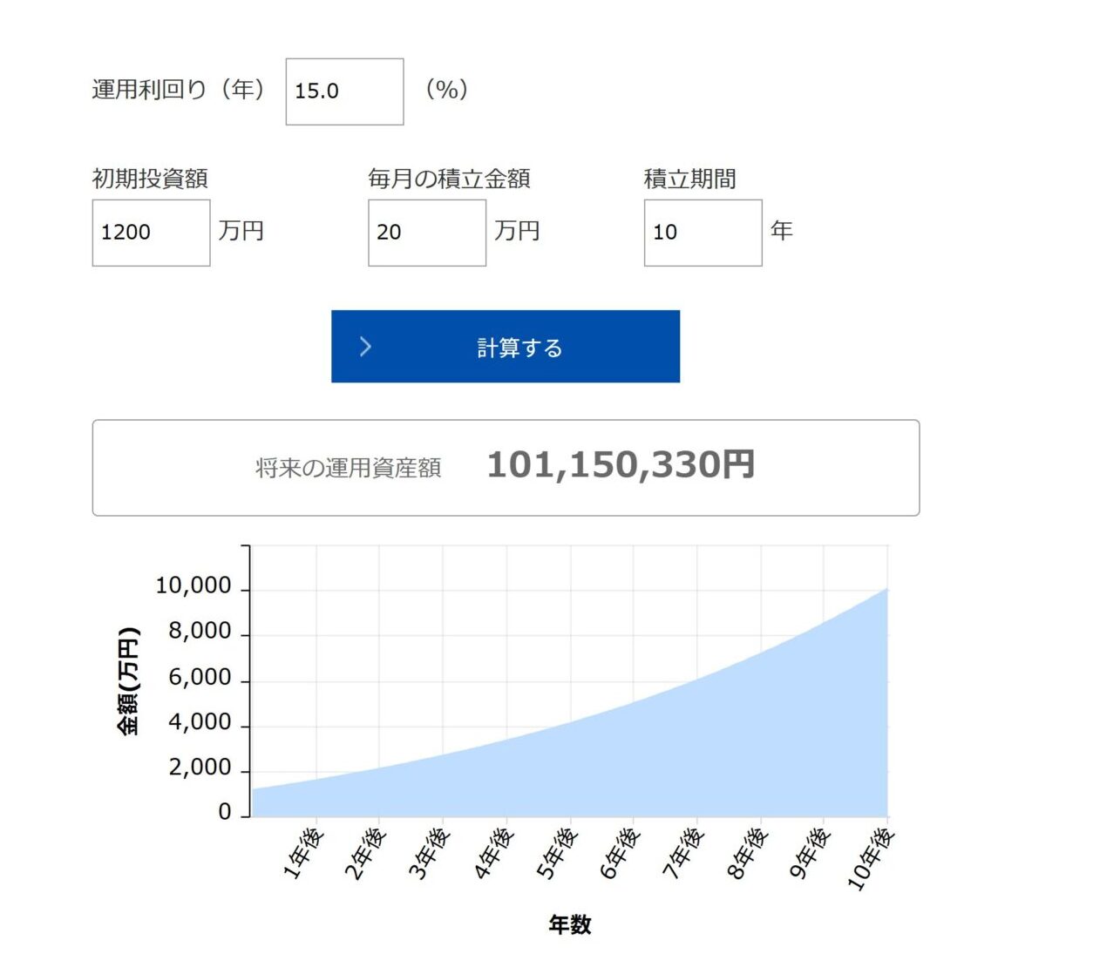This screenshot has height=974, width=1093.
Task: Click the 年数 axis title
Action: (x=569, y=924)
